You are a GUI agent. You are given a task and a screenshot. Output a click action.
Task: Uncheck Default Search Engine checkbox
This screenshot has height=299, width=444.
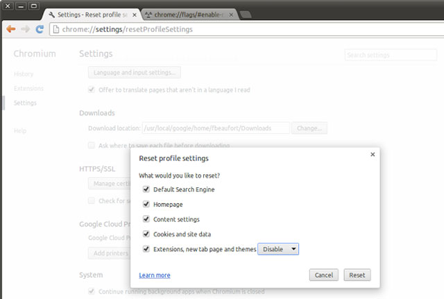point(146,189)
